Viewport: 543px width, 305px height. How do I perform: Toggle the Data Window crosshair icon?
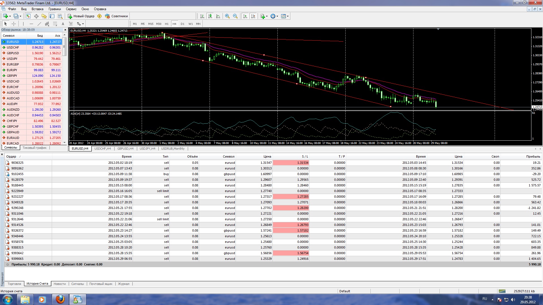36,16
